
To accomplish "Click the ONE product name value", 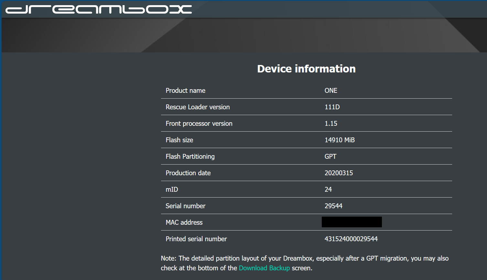I will pos(331,91).
